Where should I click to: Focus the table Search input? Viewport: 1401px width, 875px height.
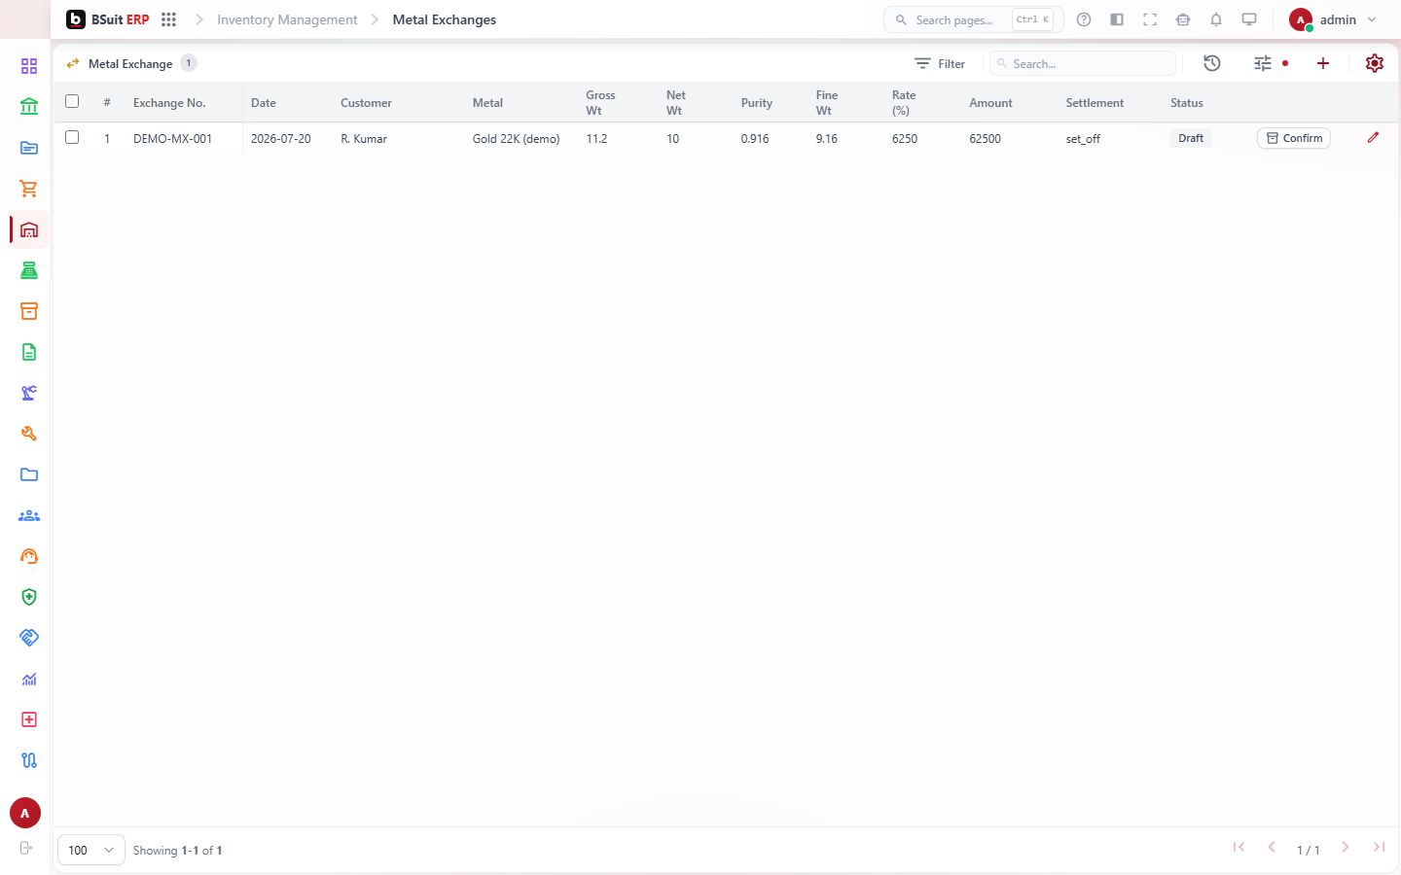tap(1083, 63)
